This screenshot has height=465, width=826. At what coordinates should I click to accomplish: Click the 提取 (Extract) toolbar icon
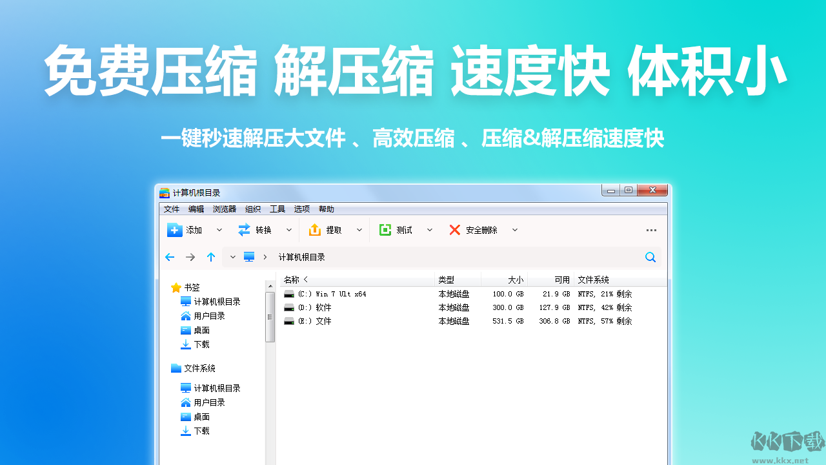pyautogui.click(x=315, y=230)
